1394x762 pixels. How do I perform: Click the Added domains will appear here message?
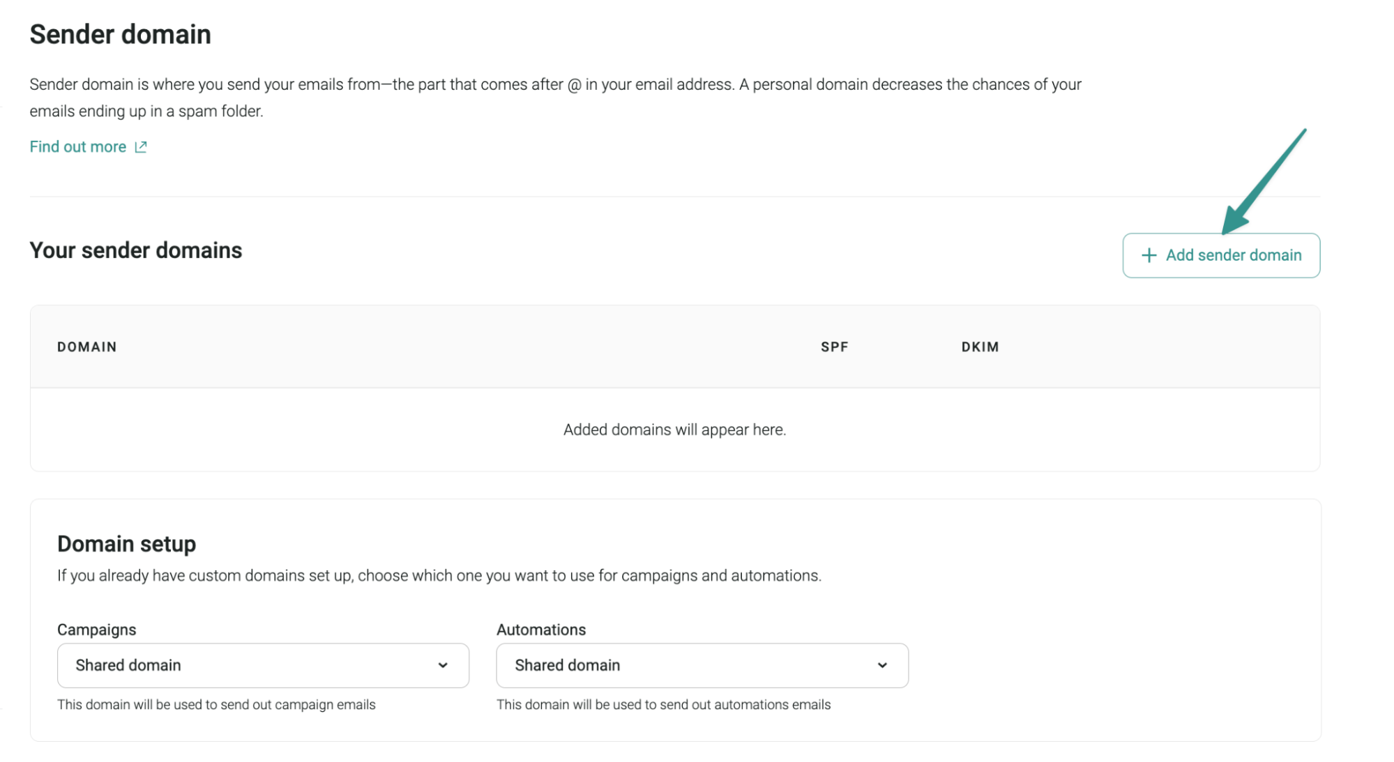coord(674,429)
